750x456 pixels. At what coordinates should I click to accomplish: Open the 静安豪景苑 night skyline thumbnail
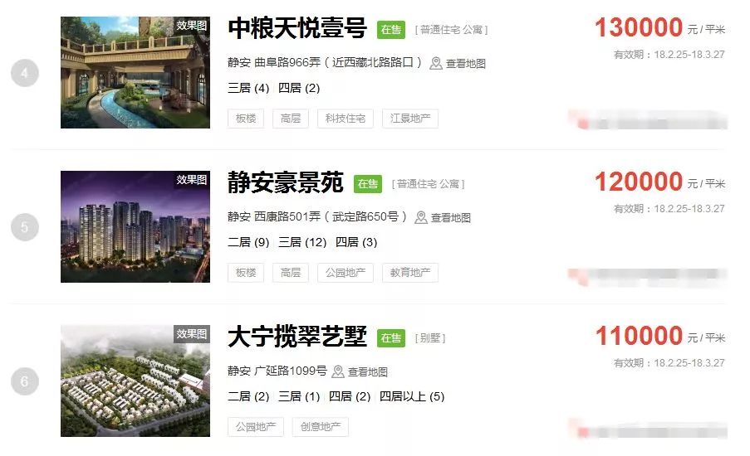(x=135, y=227)
